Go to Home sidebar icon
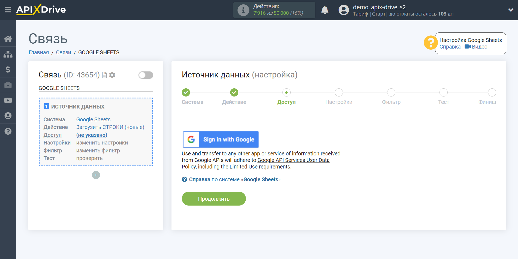518x259 pixels. coord(8,39)
